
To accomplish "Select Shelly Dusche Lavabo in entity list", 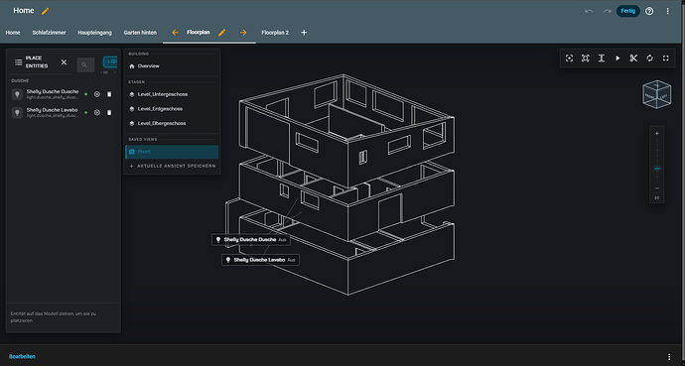I will pyautogui.click(x=53, y=112).
